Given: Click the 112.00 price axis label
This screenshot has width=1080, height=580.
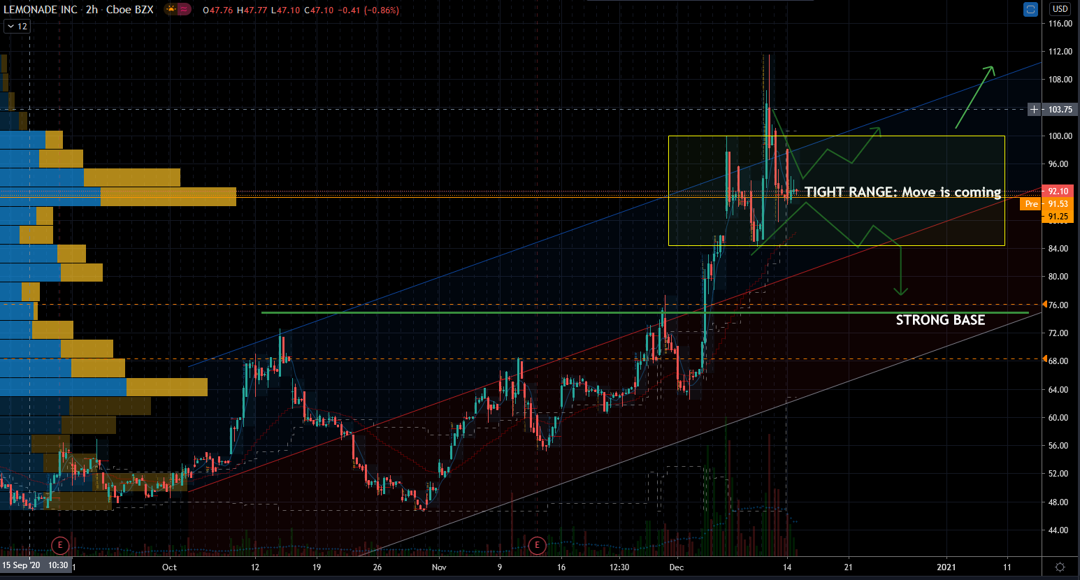Looking at the screenshot, I should pos(1060,52).
